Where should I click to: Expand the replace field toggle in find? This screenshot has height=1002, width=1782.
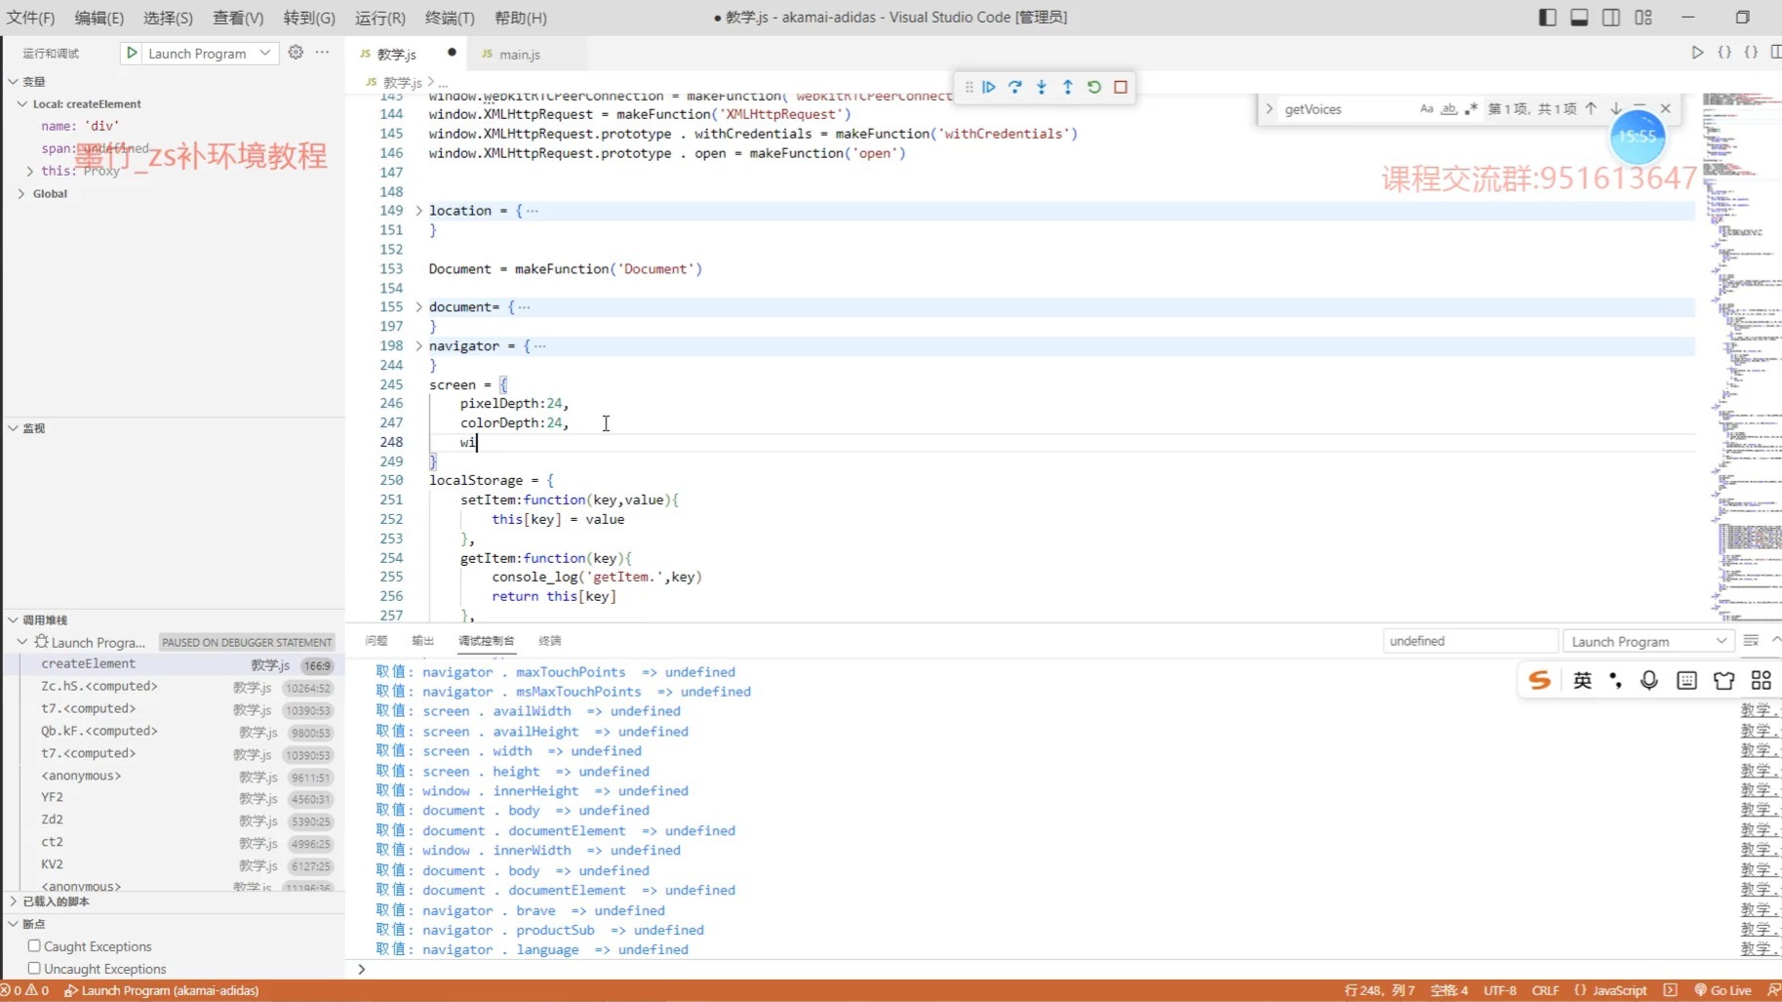click(x=1269, y=108)
